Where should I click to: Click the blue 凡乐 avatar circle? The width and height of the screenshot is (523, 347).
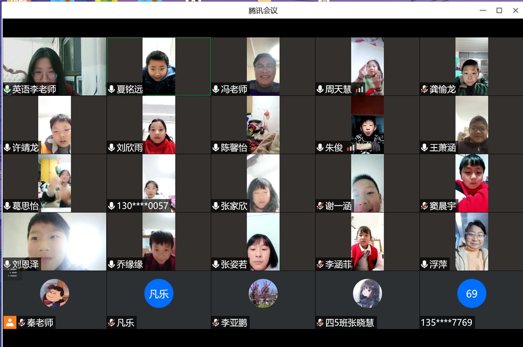[x=159, y=293]
